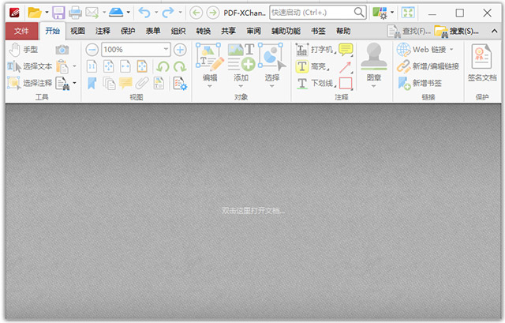Image resolution: width=505 pixels, height=323 pixels.
Task: Click the undo arrow icon
Action: 144,13
